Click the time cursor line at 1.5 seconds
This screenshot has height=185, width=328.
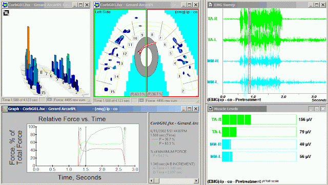[x=86, y=146]
